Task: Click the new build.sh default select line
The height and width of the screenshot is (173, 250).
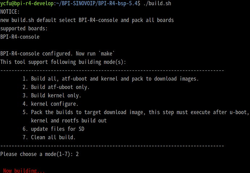Action: pyautogui.click(x=87, y=20)
